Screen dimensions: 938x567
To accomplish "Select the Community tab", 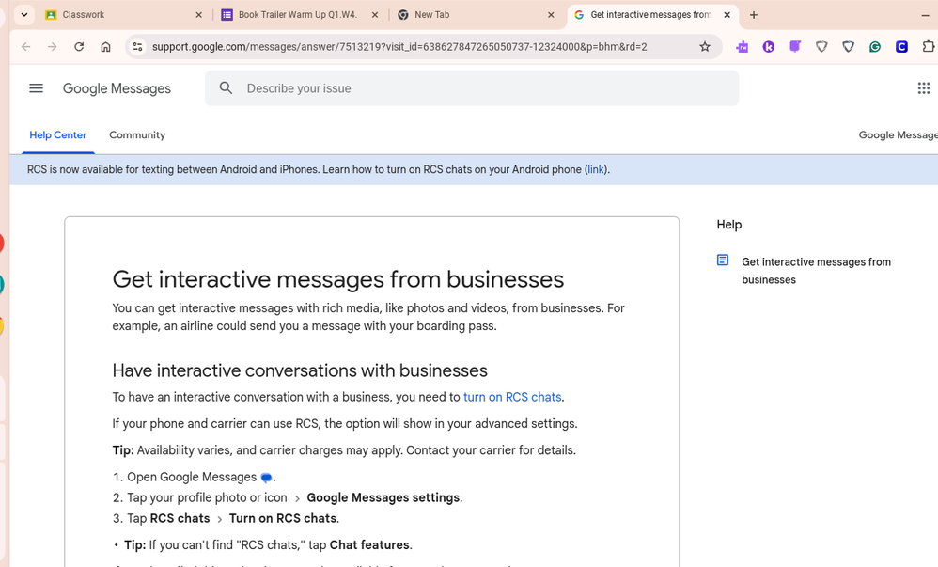I will pyautogui.click(x=137, y=135).
